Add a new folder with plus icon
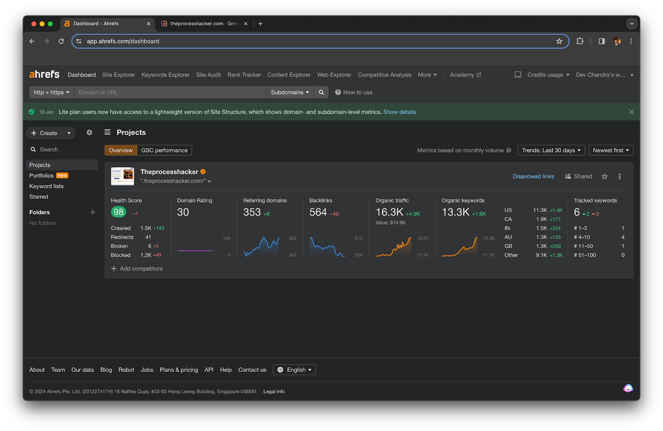Viewport: 663px width, 431px height. 93,212
